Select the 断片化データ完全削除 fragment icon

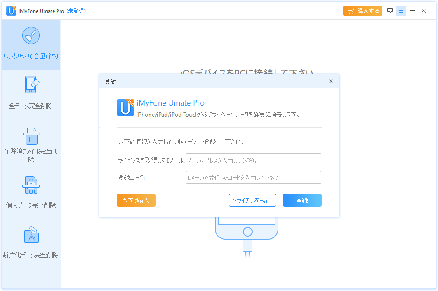31,235
